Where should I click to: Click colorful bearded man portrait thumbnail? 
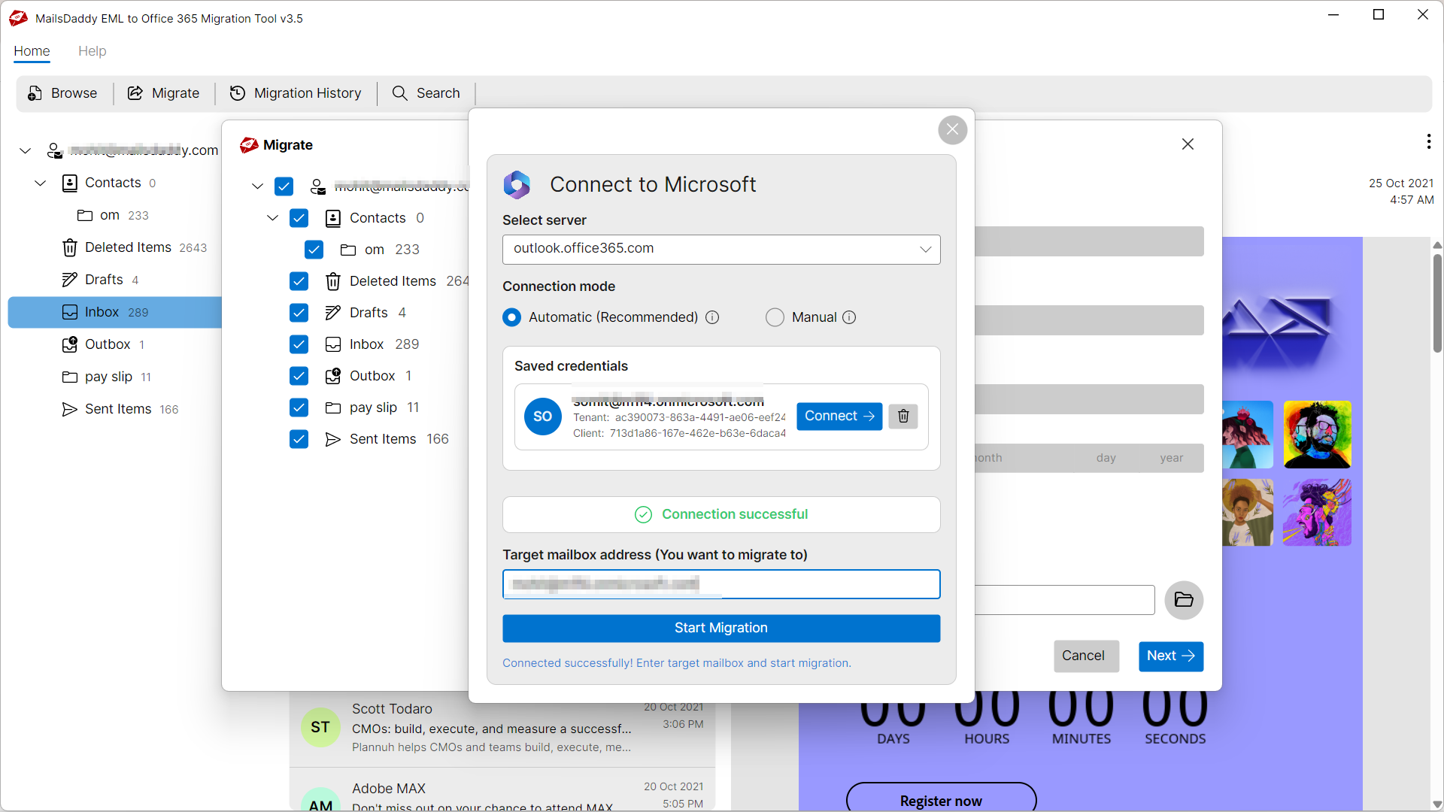click(x=1317, y=435)
